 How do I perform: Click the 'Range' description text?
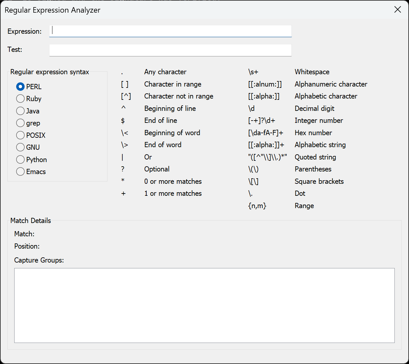[x=304, y=205]
